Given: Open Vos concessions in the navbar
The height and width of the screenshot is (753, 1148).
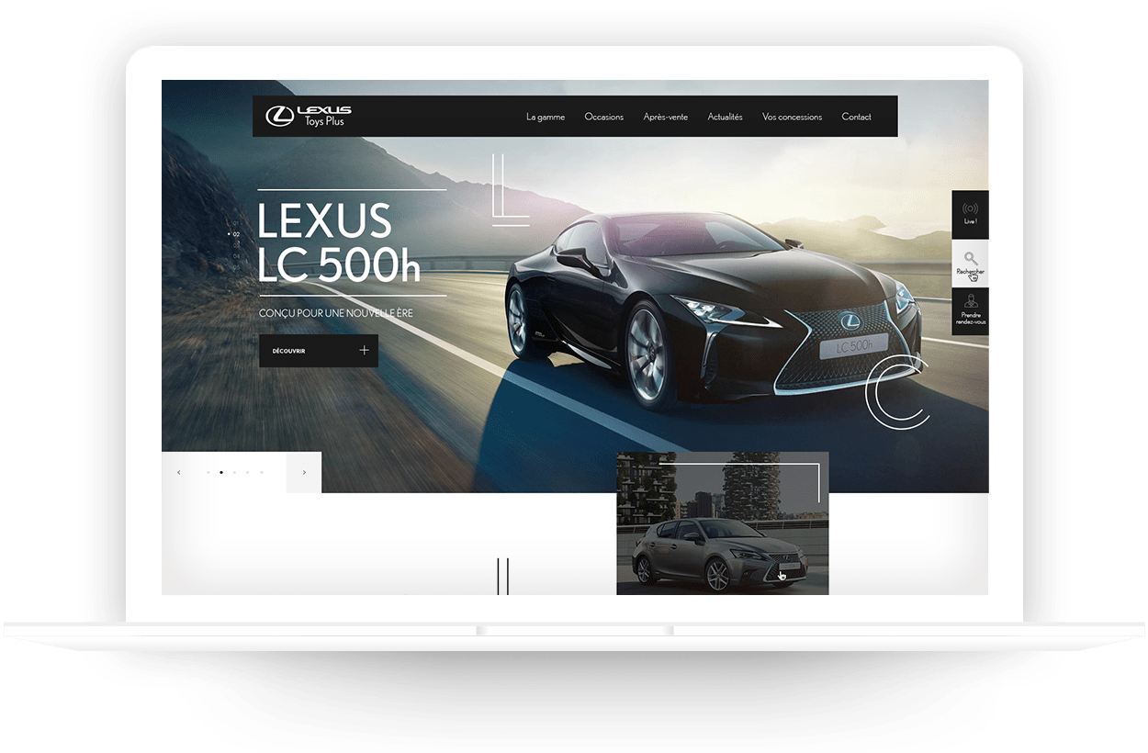Looking at the screenshot, I should pyautogui.click(x=792, y=117).
